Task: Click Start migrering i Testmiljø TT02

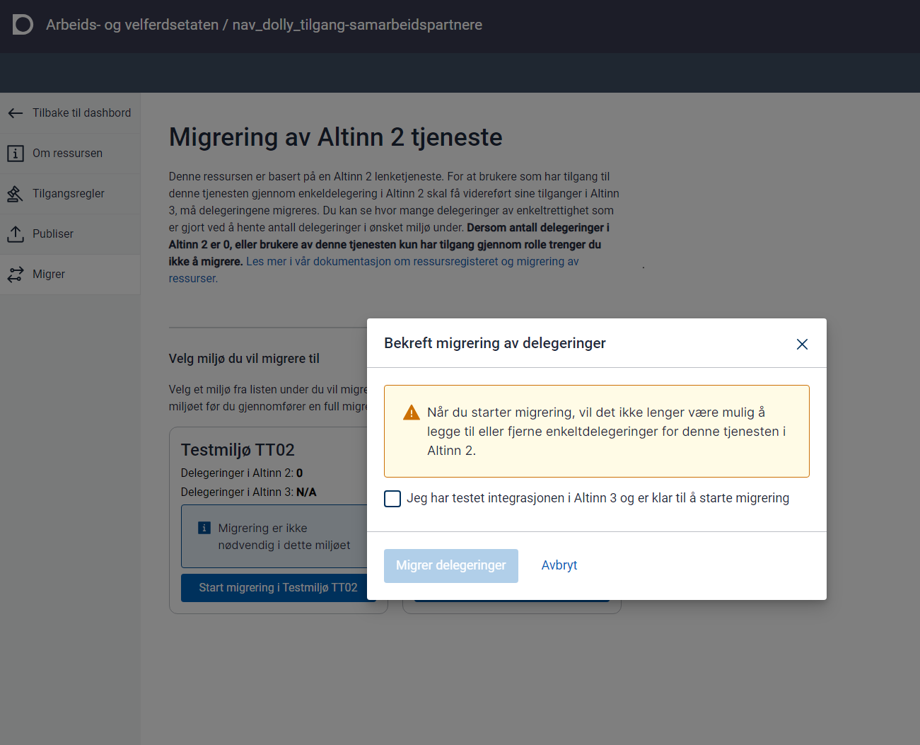Action: click(278, 588)
